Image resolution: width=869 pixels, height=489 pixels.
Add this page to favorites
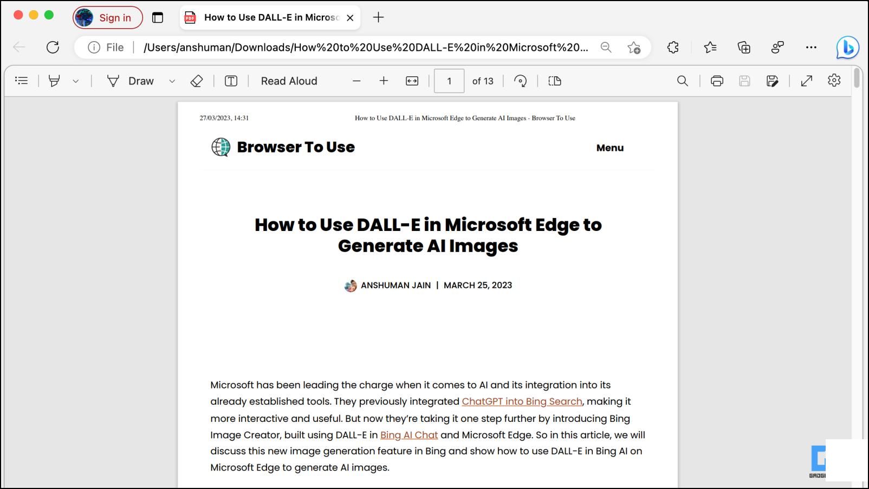pos(634,48)
